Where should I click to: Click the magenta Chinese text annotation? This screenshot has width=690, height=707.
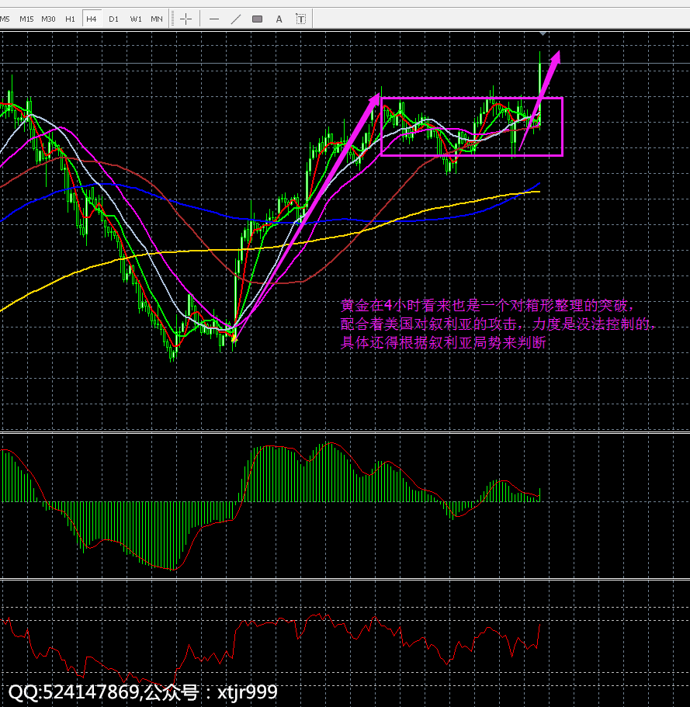[x=497, y=324]
